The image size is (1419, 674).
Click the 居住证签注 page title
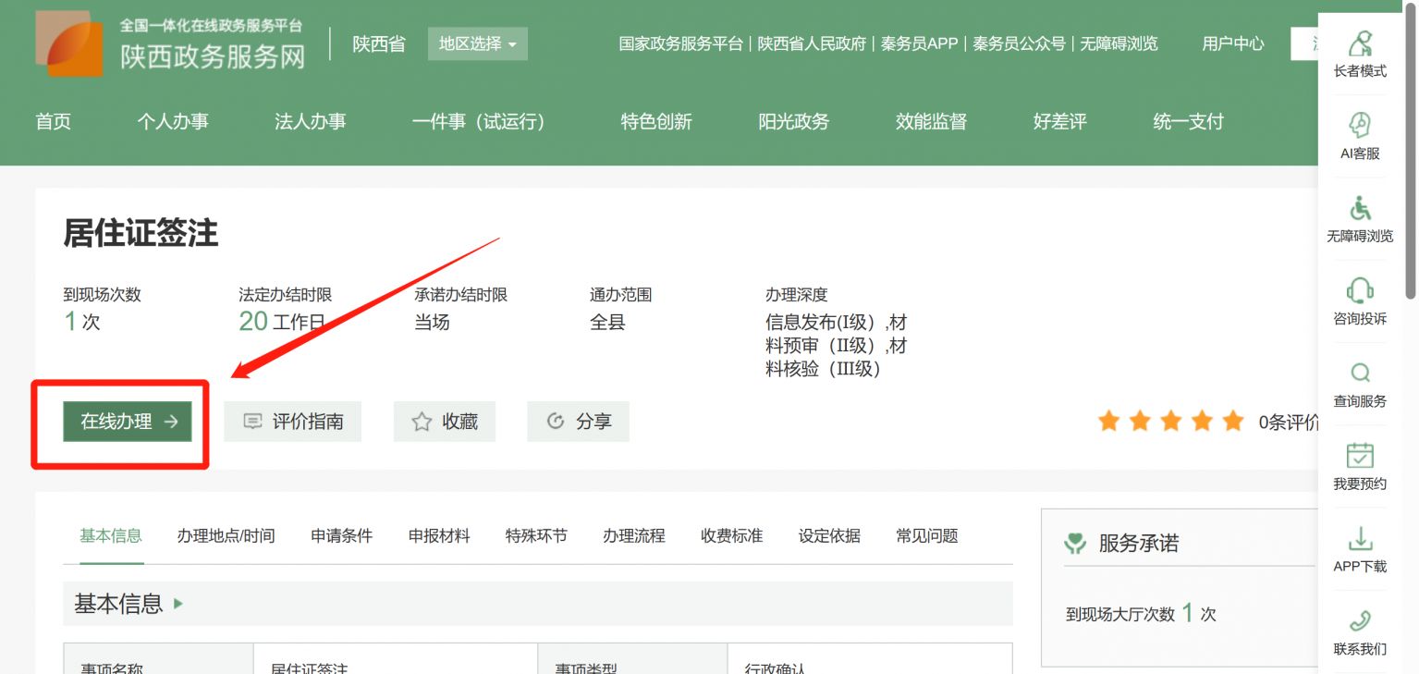pyautogui.click(x=141, y=234)
